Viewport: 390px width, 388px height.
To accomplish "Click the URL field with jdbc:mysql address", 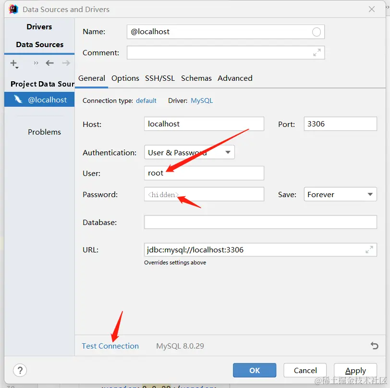I will 260,250.
